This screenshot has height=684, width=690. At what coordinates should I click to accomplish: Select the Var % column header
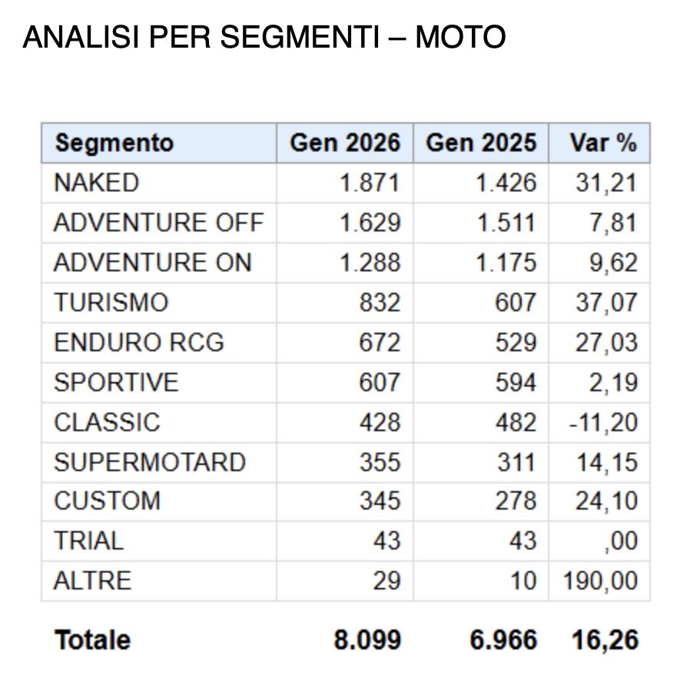[603, 143]
